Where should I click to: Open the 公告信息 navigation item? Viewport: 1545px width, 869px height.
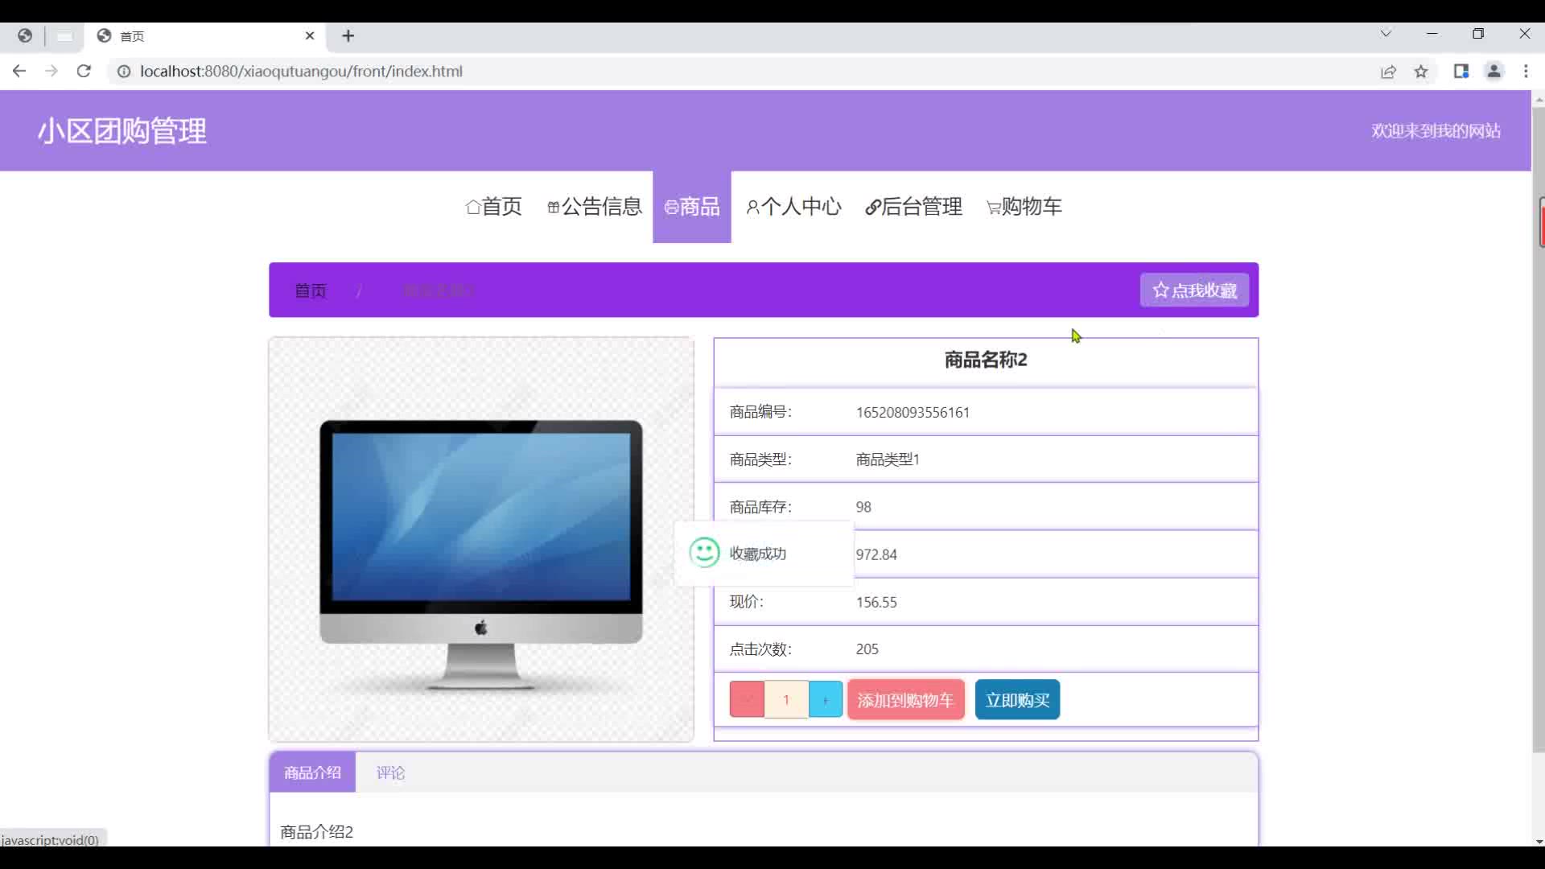coord(595,207)
